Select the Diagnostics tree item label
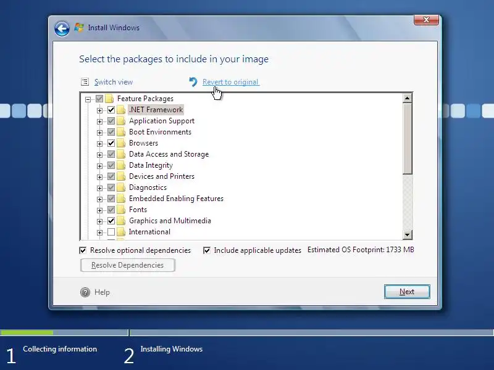This screenshot has height=370, width=494. coord(148,187)
